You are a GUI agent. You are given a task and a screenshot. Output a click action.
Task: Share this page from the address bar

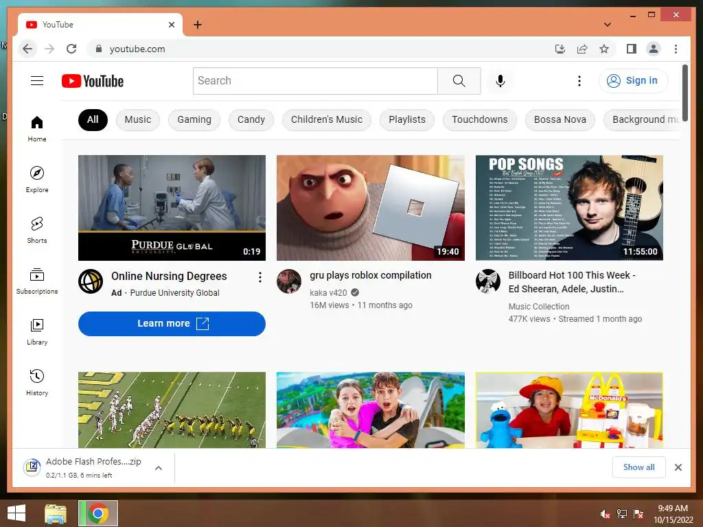tap(582, 49)
